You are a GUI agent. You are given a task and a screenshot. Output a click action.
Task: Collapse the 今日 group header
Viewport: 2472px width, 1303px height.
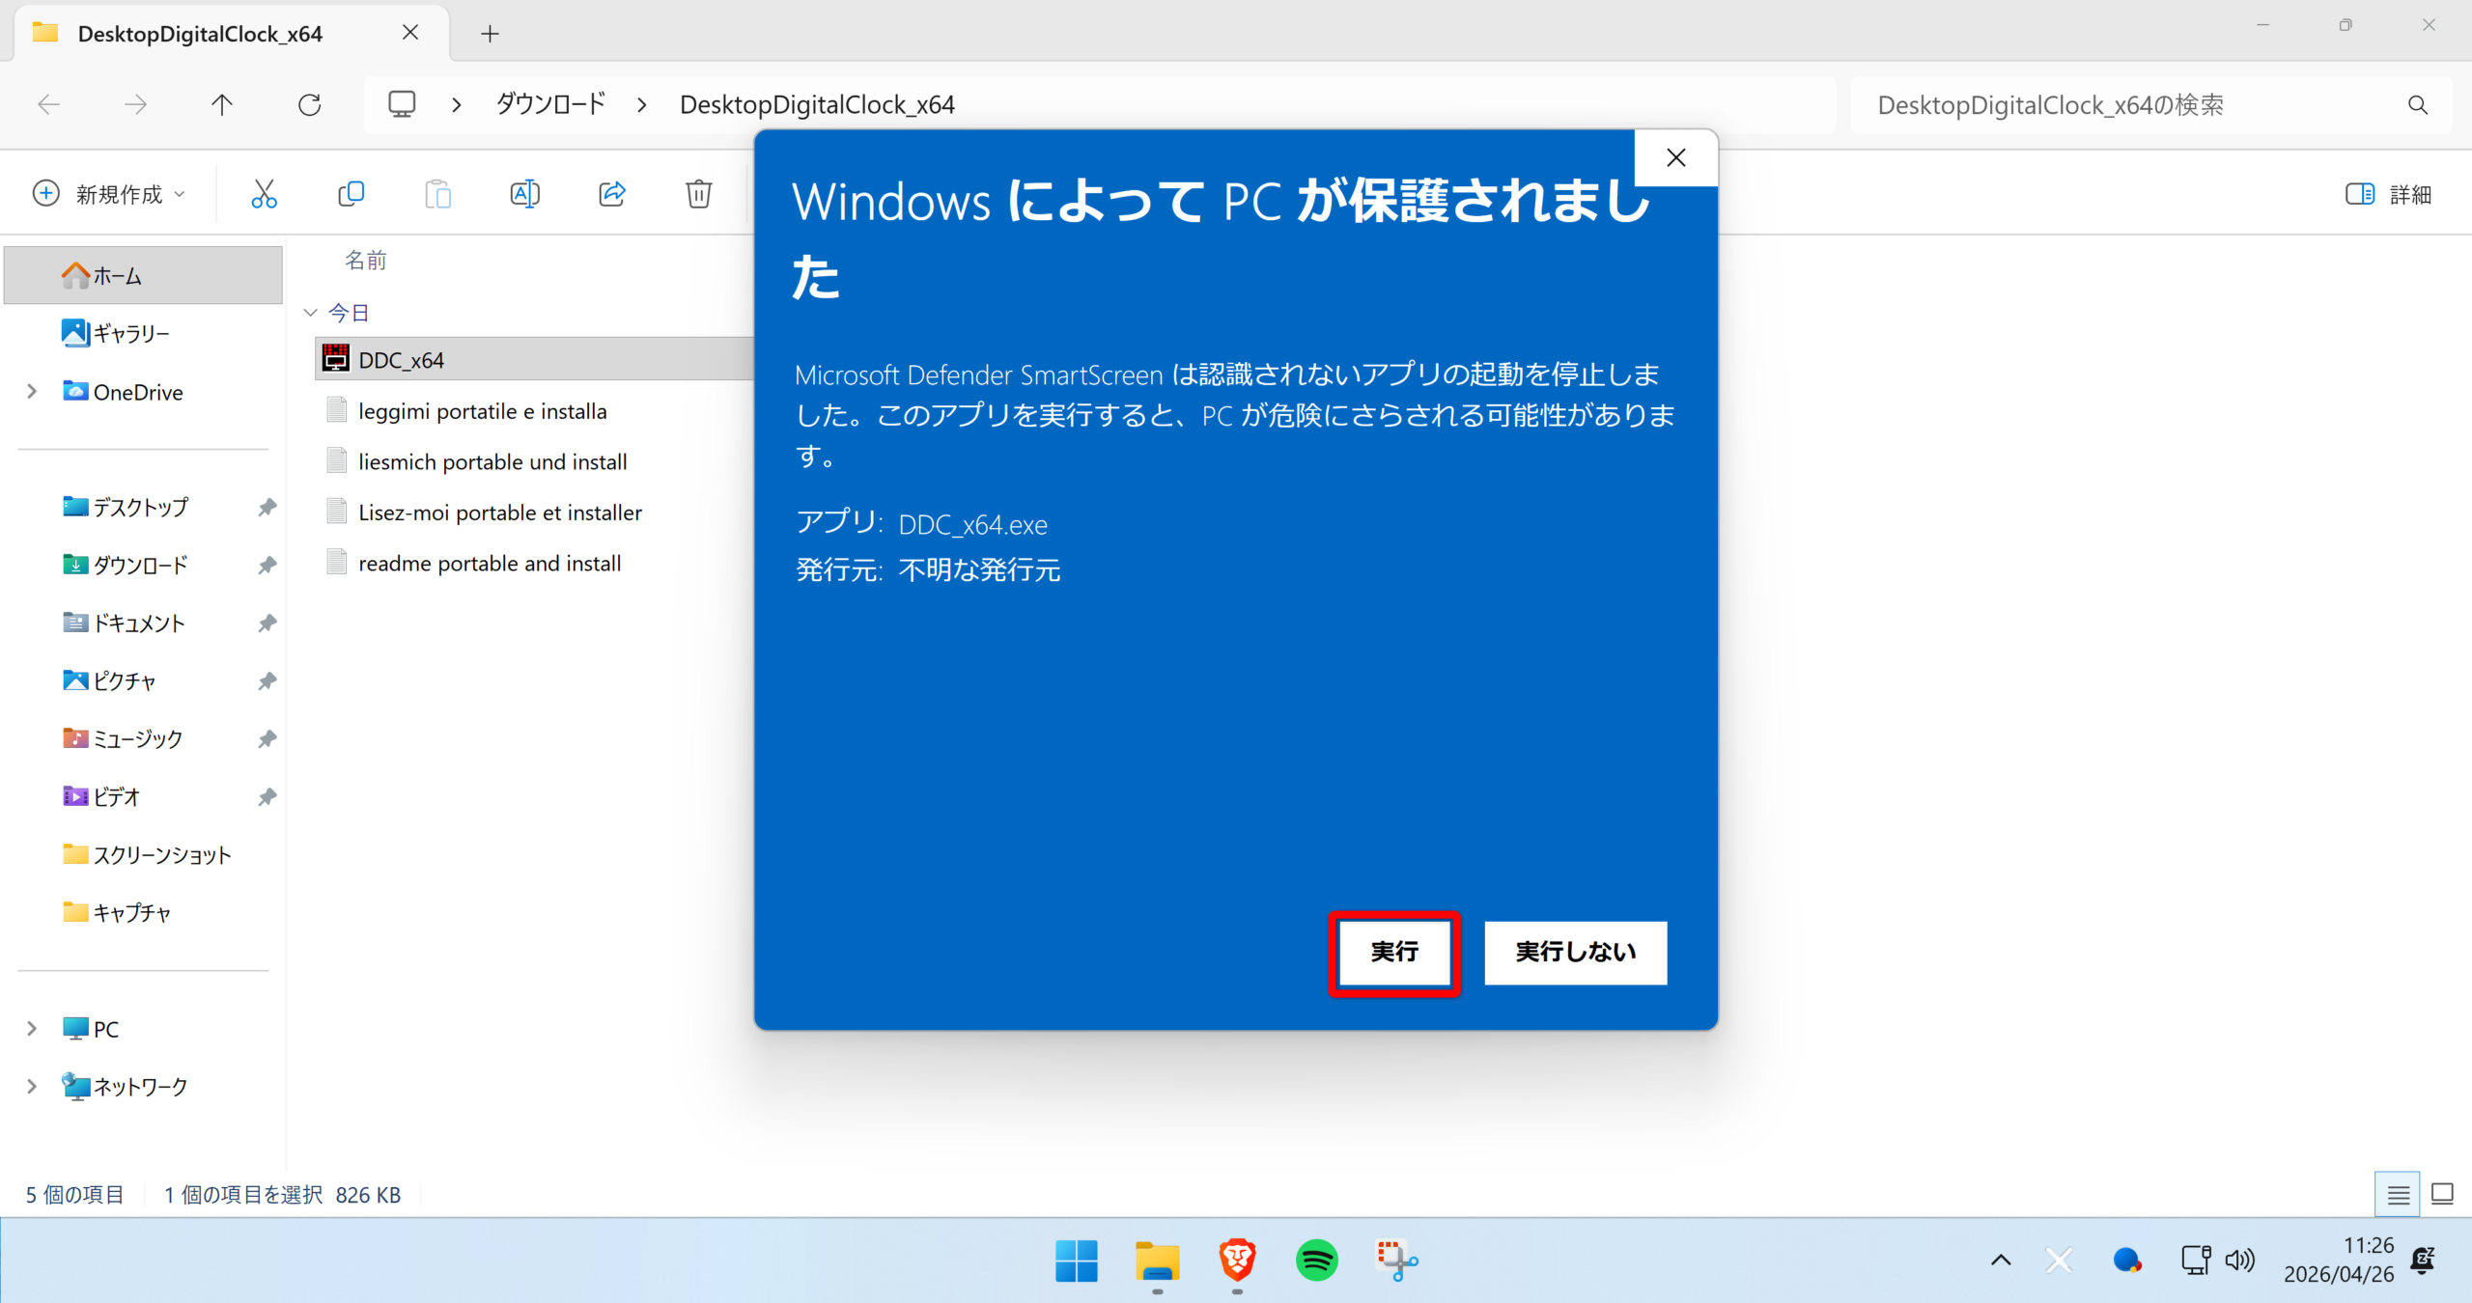coord(311,313)
